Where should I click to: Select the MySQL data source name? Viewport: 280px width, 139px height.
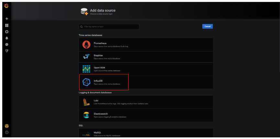(97, 133)
